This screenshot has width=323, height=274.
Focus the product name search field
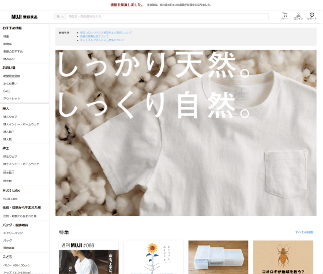pos(167,17)
